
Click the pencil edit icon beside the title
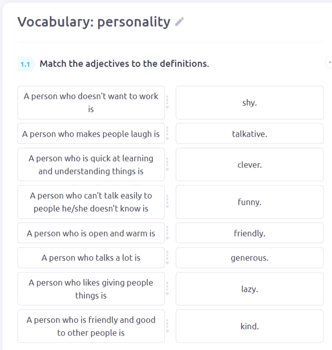tap(179, 22)
